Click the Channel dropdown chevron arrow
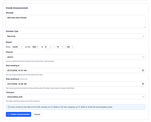The height and width of the screenshot is (122, 151). tap(143, 57)
